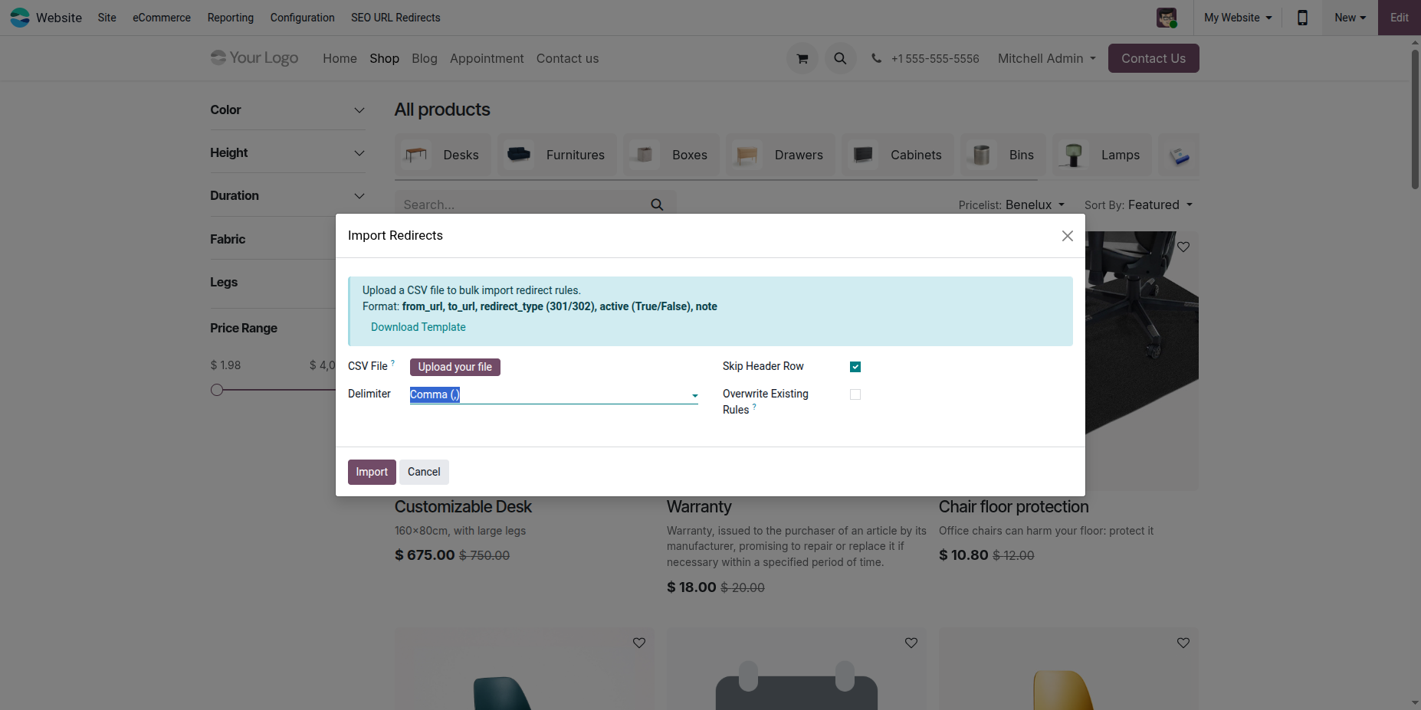This screenshot has height=710, width=1421.
Task: Select the Furnitures category
Action: tap(557, 155)
